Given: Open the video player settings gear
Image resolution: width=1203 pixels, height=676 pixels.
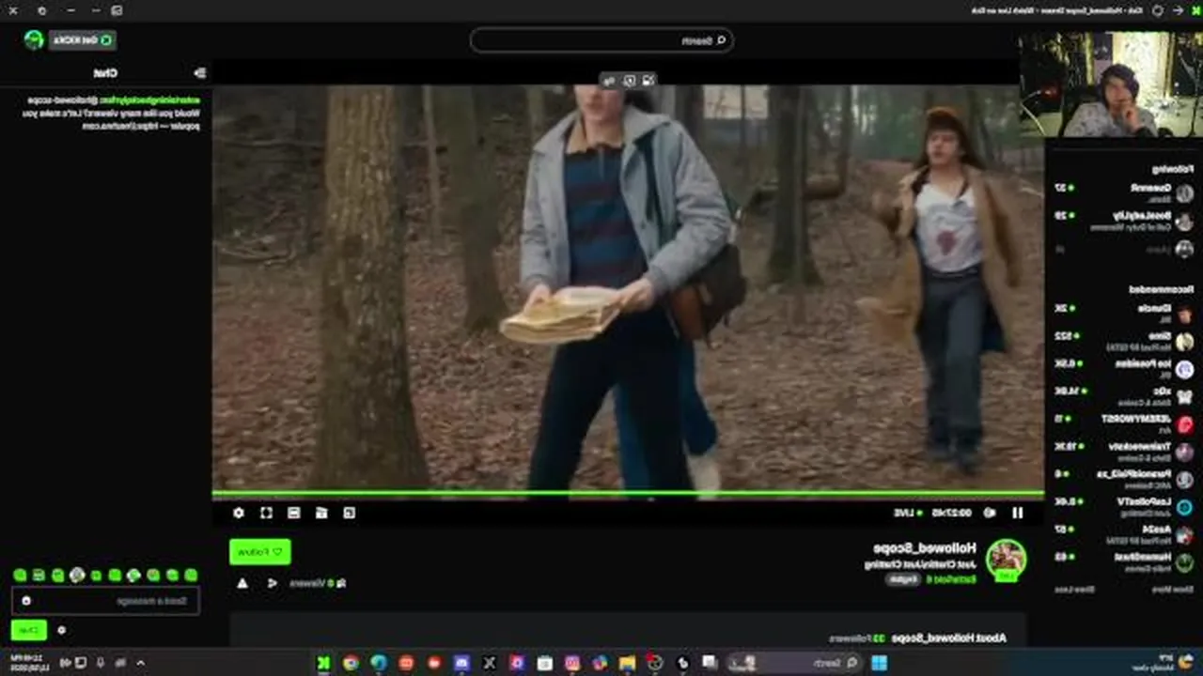Looking at the screenshot, I should [x=239, y=513].
